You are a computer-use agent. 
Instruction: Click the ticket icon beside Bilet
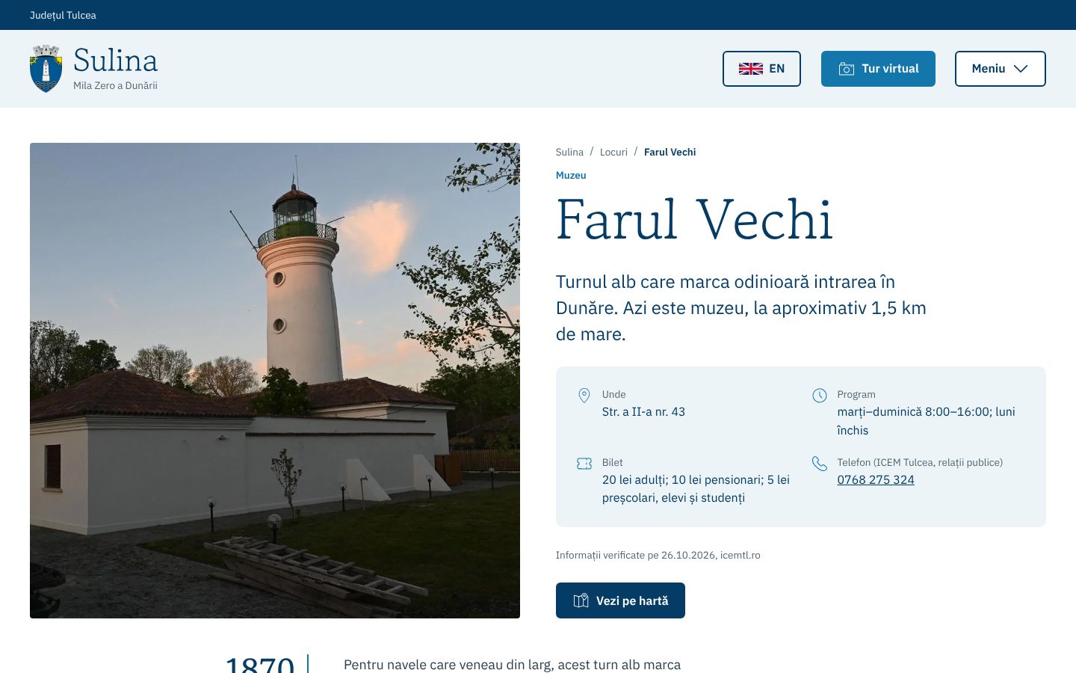tap(584, 464)
